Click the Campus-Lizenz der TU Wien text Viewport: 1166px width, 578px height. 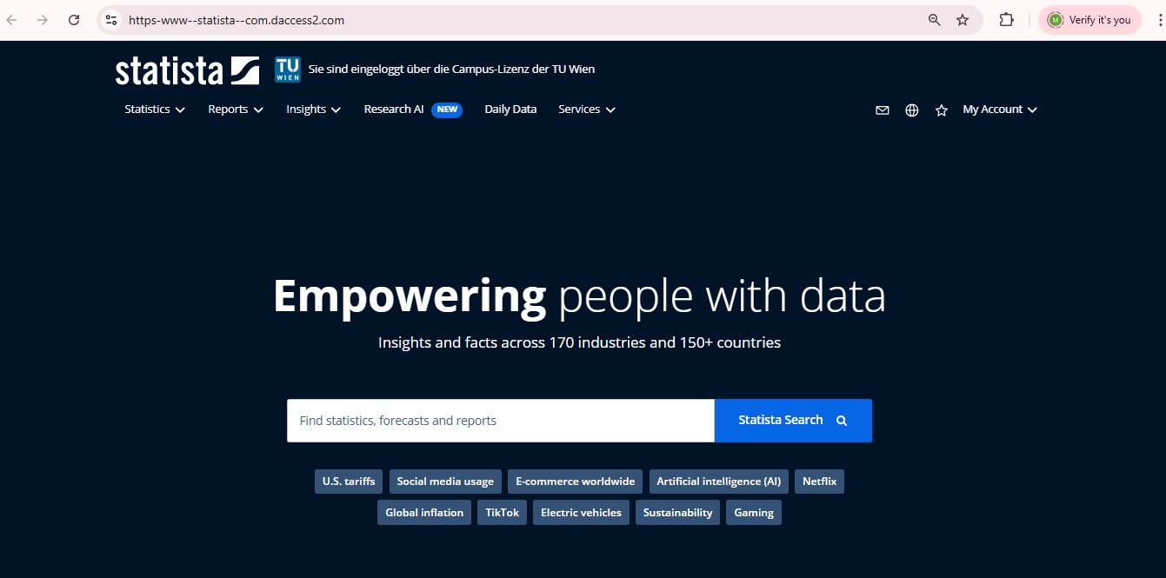523,69
